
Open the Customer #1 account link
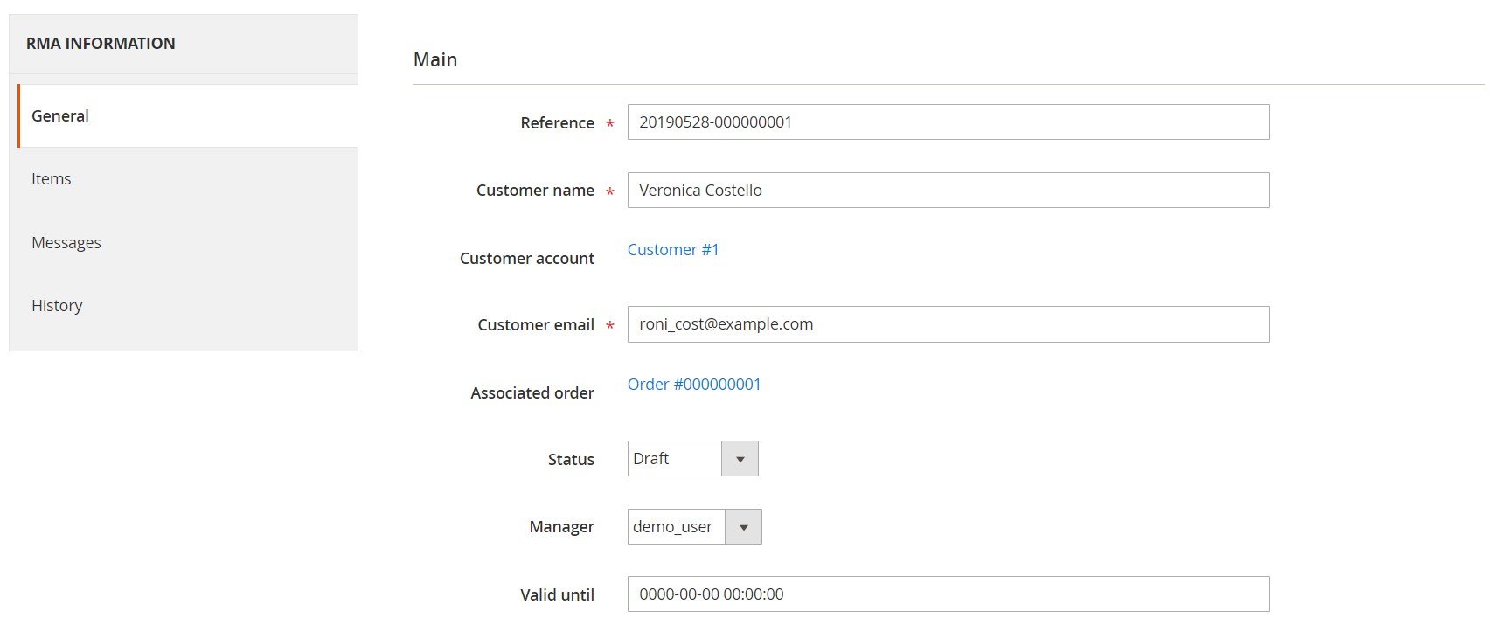[x=673, y=250]
